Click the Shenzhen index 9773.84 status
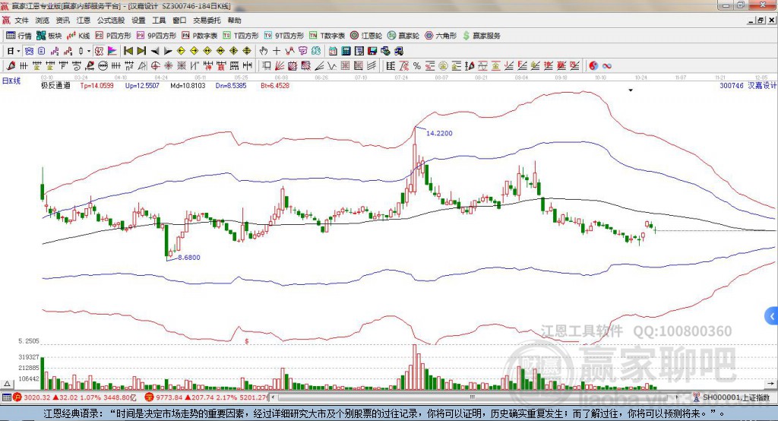Screen dimensions: 778x421 (x=206, y=397)
